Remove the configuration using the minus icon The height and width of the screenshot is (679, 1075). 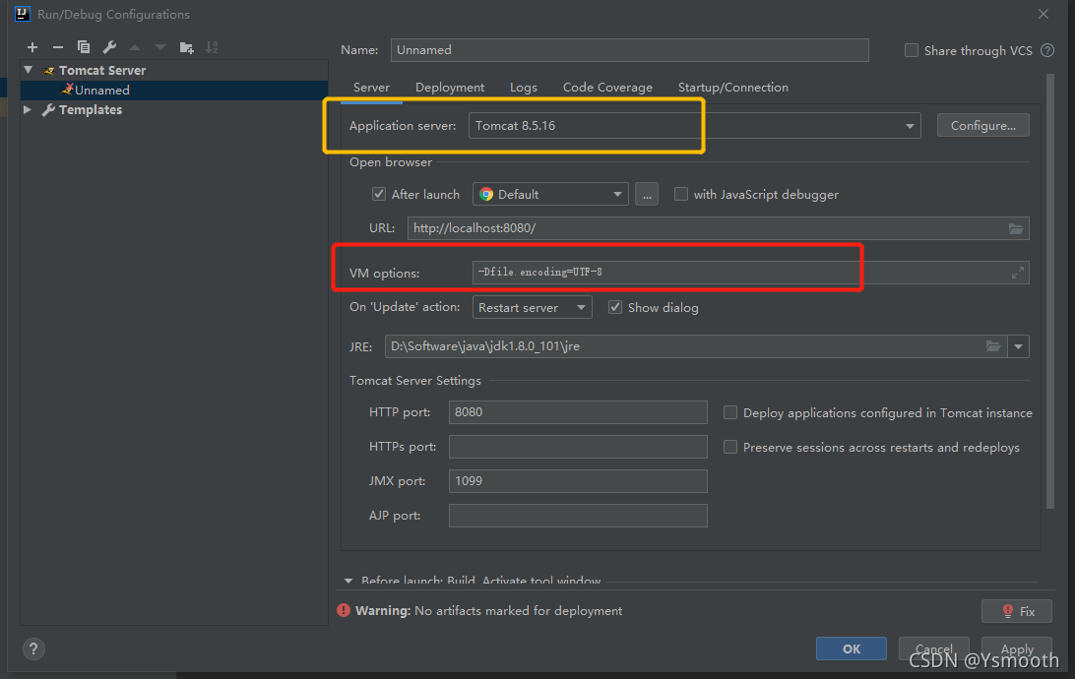click(57, 47)
